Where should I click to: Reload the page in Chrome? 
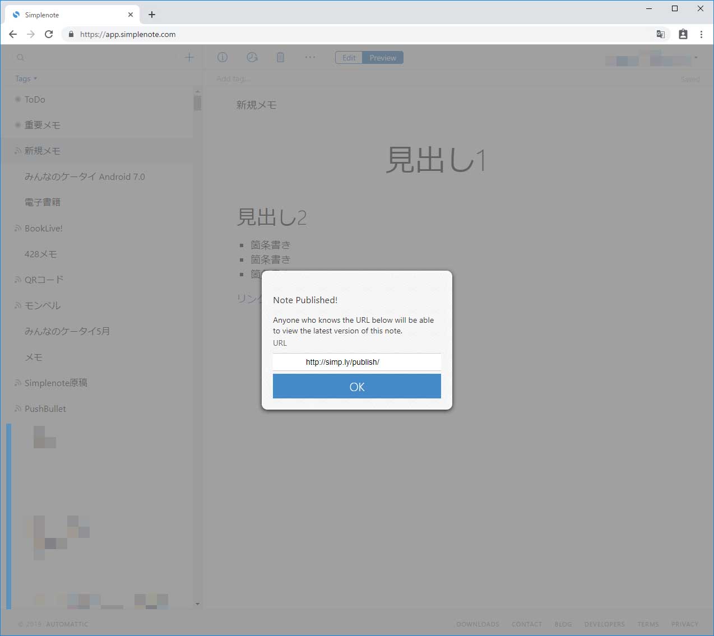pos(49,34)
